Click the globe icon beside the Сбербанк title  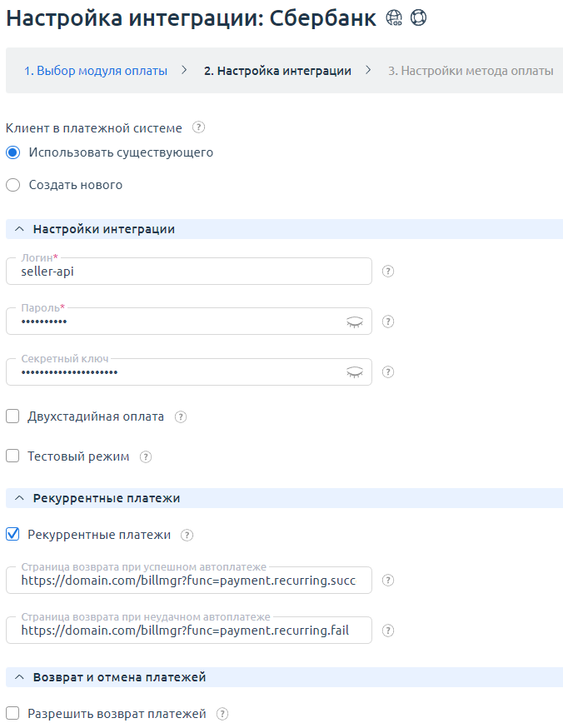(395, 19)
